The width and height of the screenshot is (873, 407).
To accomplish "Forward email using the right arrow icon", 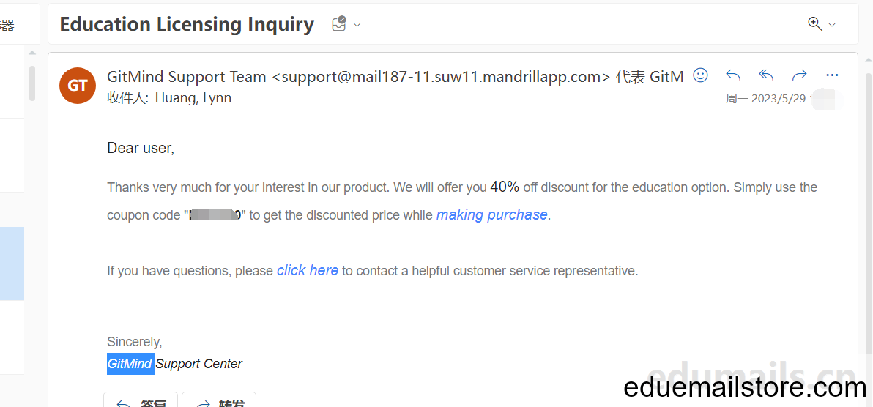I will tap(800, 75).
